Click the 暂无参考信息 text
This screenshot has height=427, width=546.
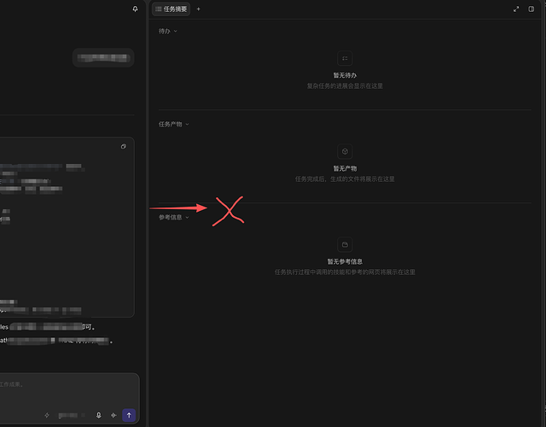(x=345, y=261)
